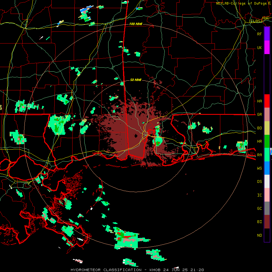272x272 pixels.
Task: Click the HA legend label
Action: [259, 101]
